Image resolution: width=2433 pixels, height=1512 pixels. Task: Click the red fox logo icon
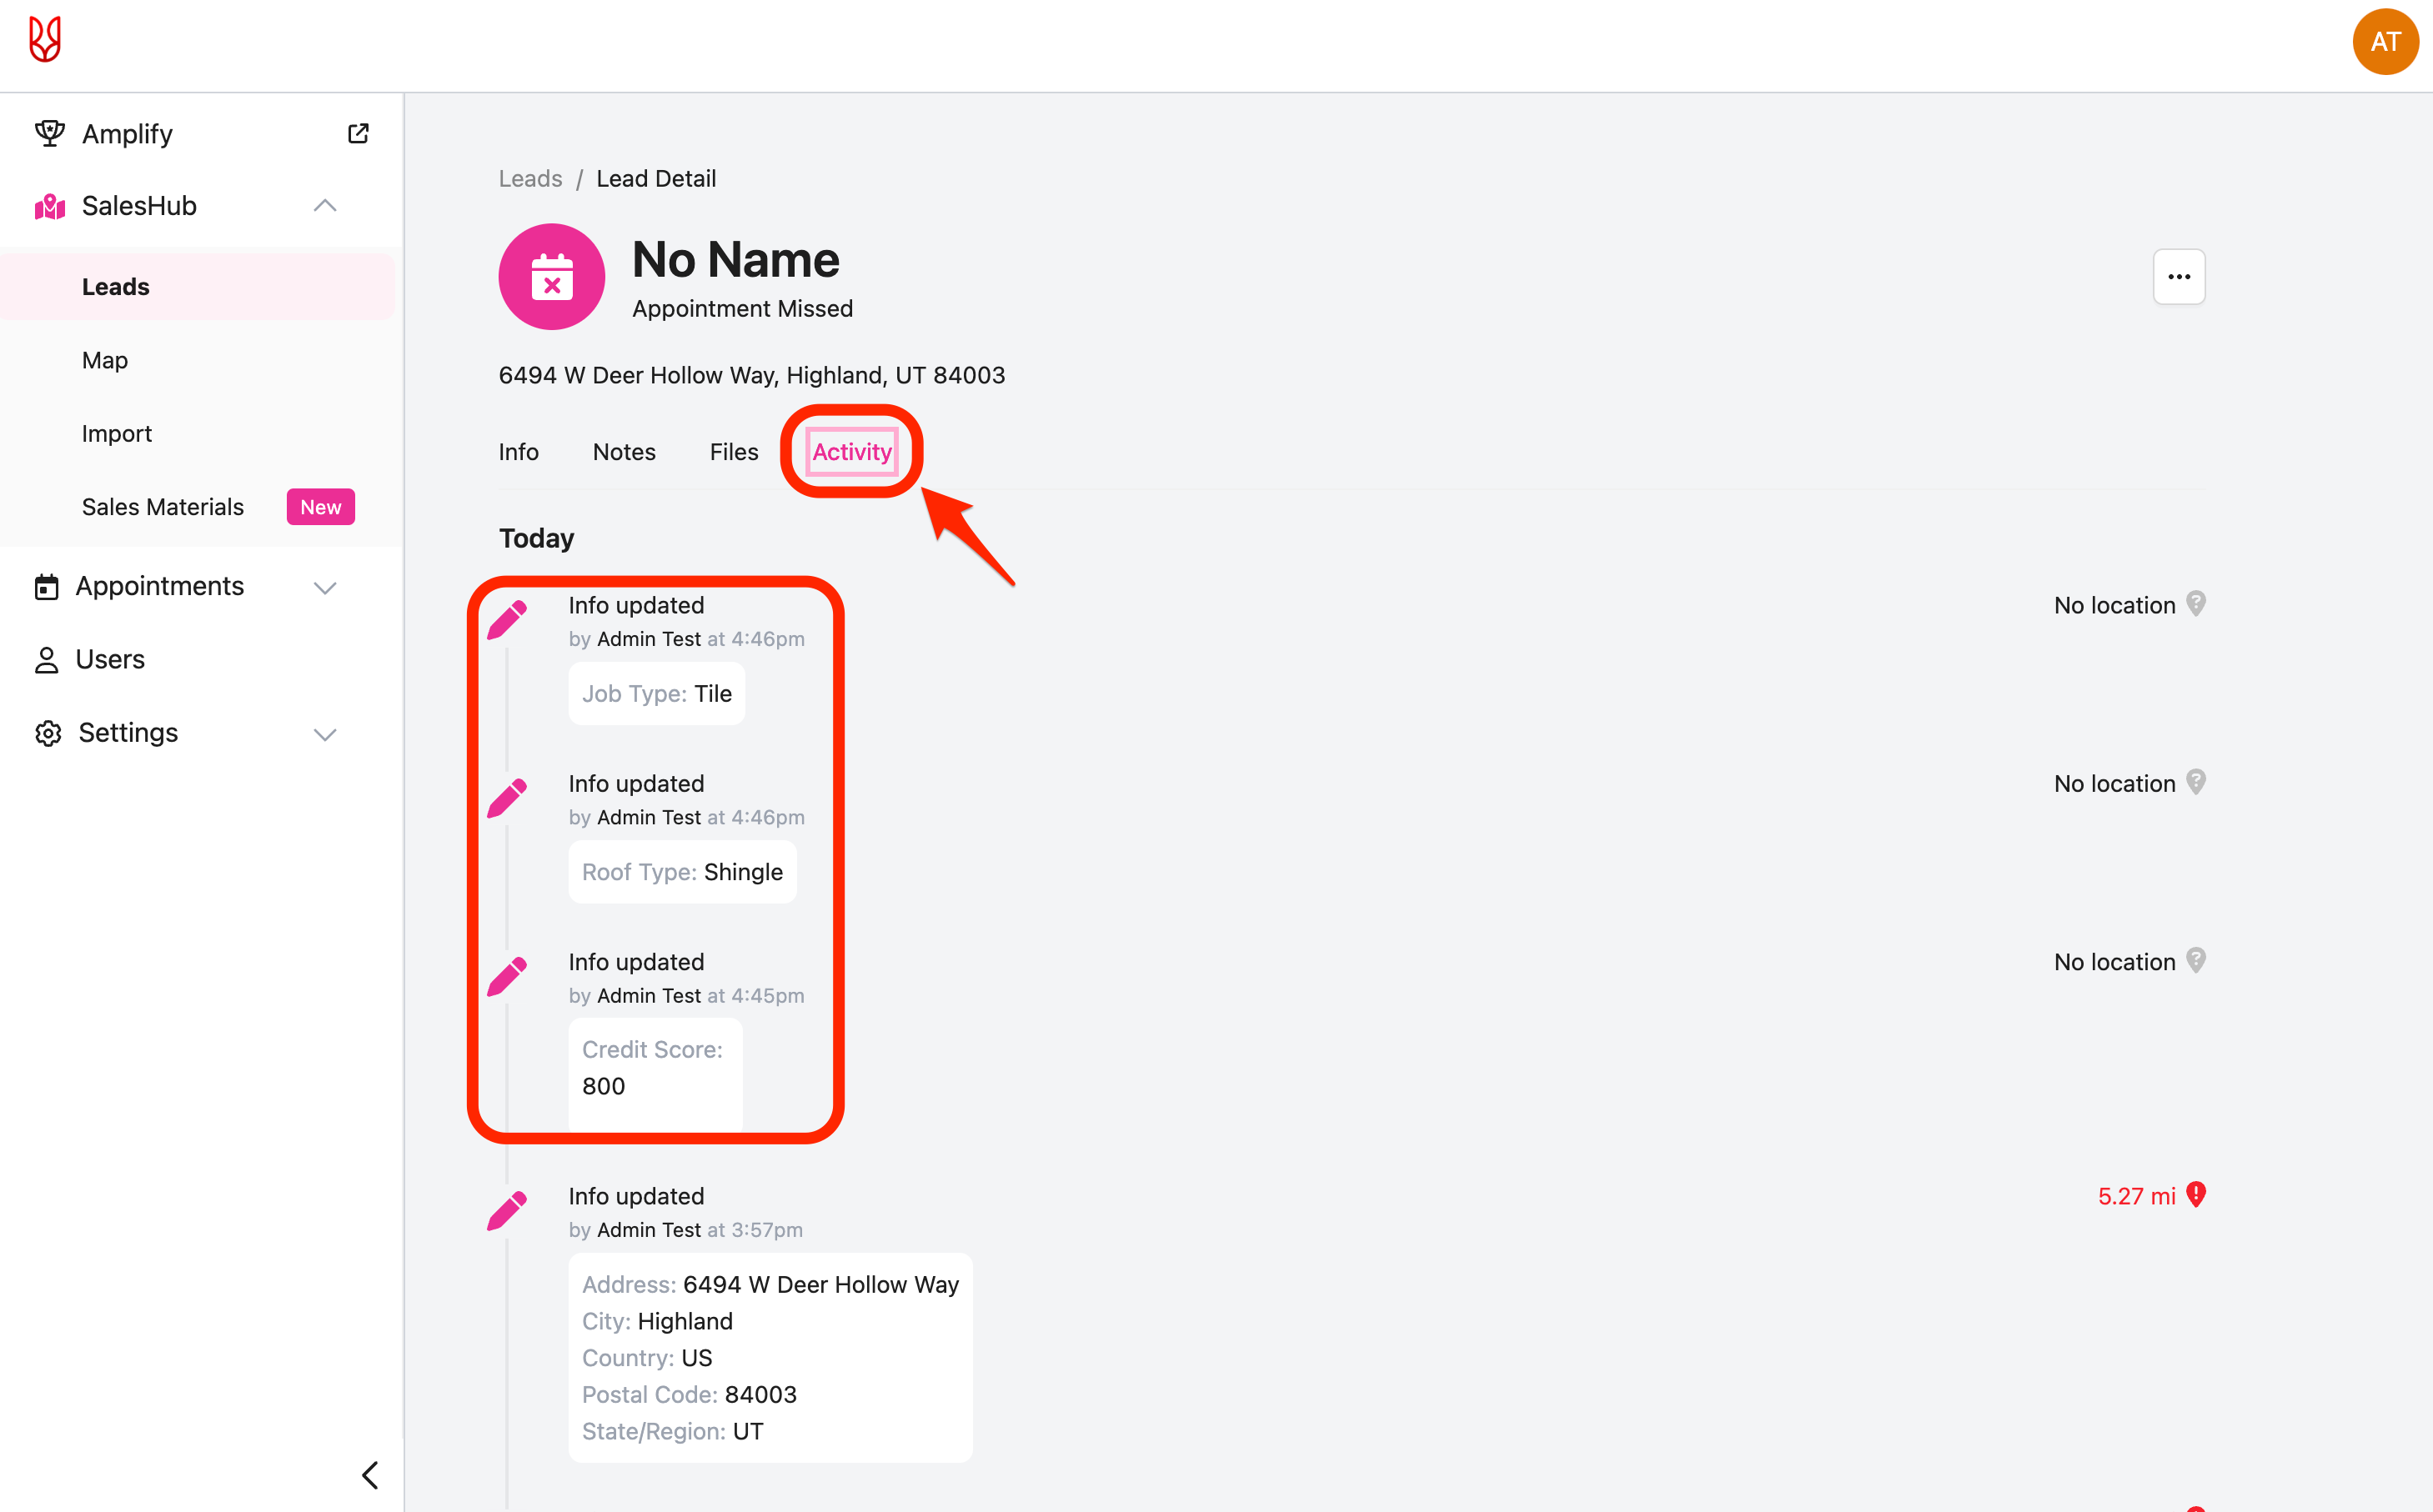point(45,40)
